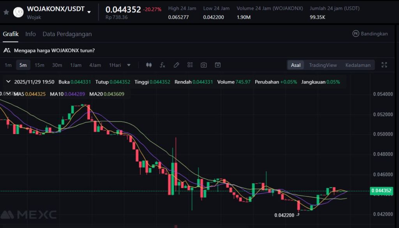Expand more timeframe options arrow
This screenshot has height=228, width=399.
pyautogui.click(x=129, y=65)
